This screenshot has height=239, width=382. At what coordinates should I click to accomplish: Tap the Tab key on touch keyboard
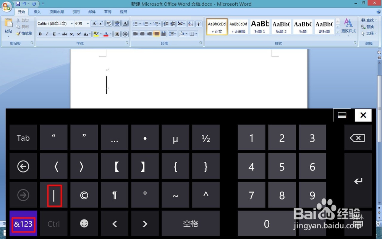tap(23, 138)
